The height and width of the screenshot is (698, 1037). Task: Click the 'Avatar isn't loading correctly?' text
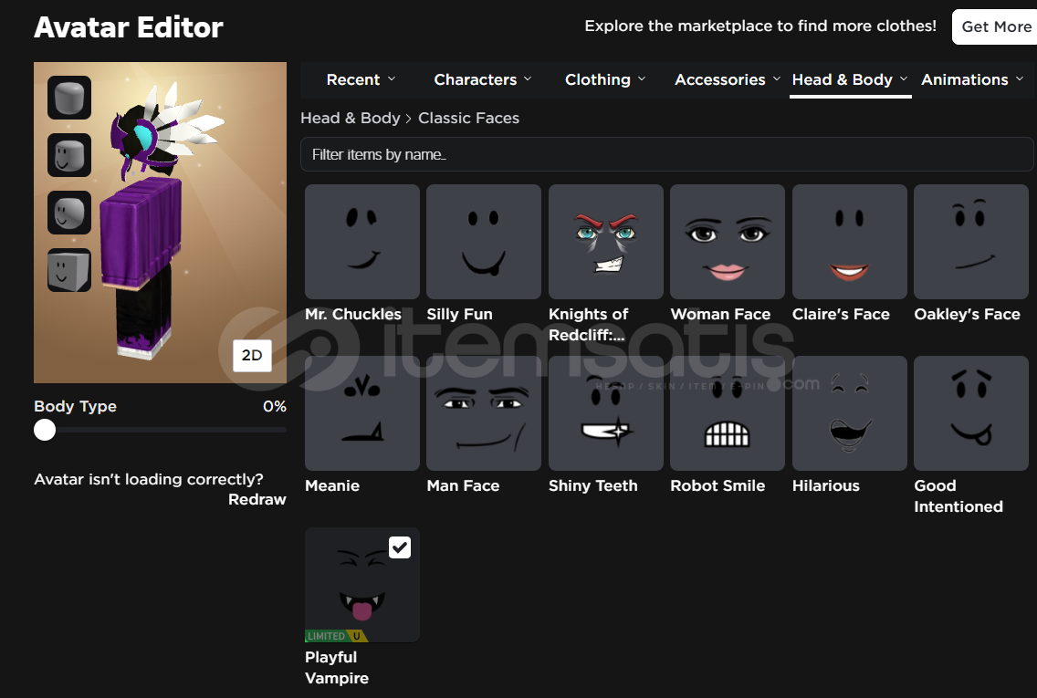click(149, 479)
